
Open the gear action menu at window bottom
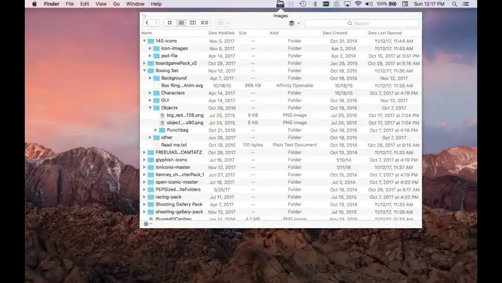point(147,224)
